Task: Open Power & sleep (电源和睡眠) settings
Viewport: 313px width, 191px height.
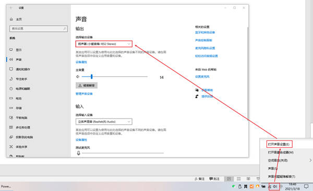Action: point(23,89)
